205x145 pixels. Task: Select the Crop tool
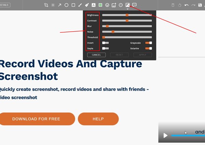point(46,5)
